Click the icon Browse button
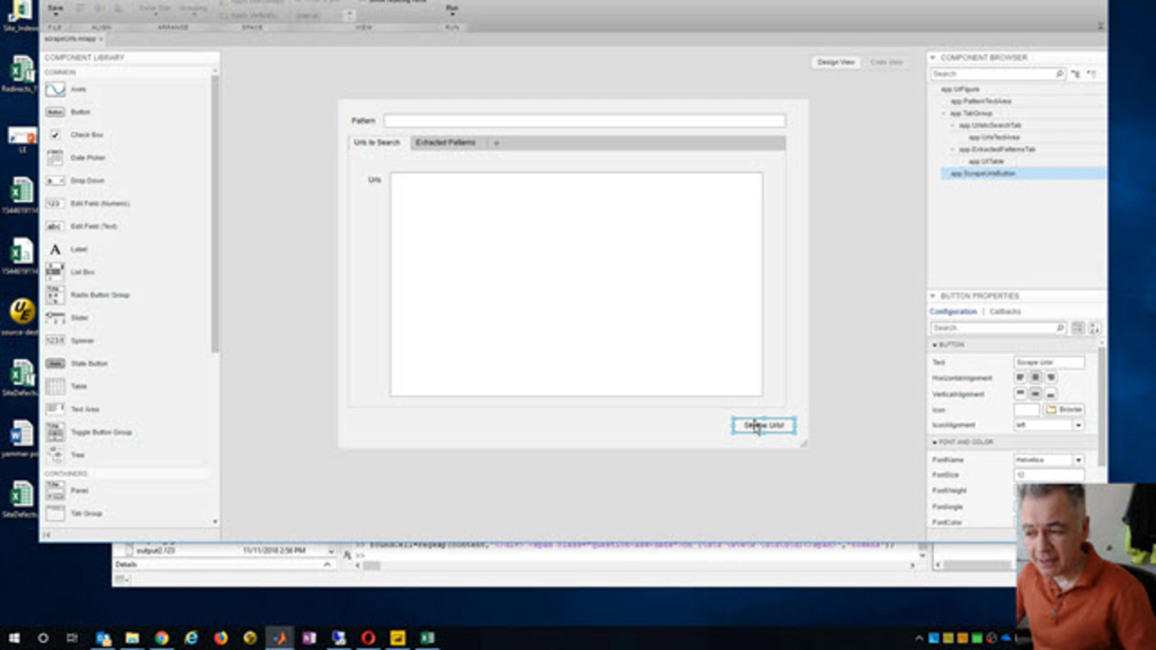1156x650 pixels. click(1064, 410)
